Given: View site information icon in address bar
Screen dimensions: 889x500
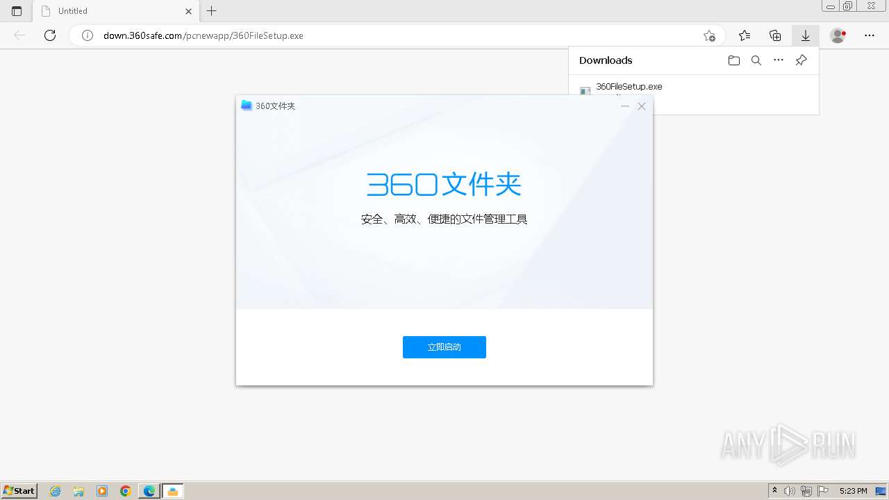Looking at the screenshot, I should tap(88, 35).
